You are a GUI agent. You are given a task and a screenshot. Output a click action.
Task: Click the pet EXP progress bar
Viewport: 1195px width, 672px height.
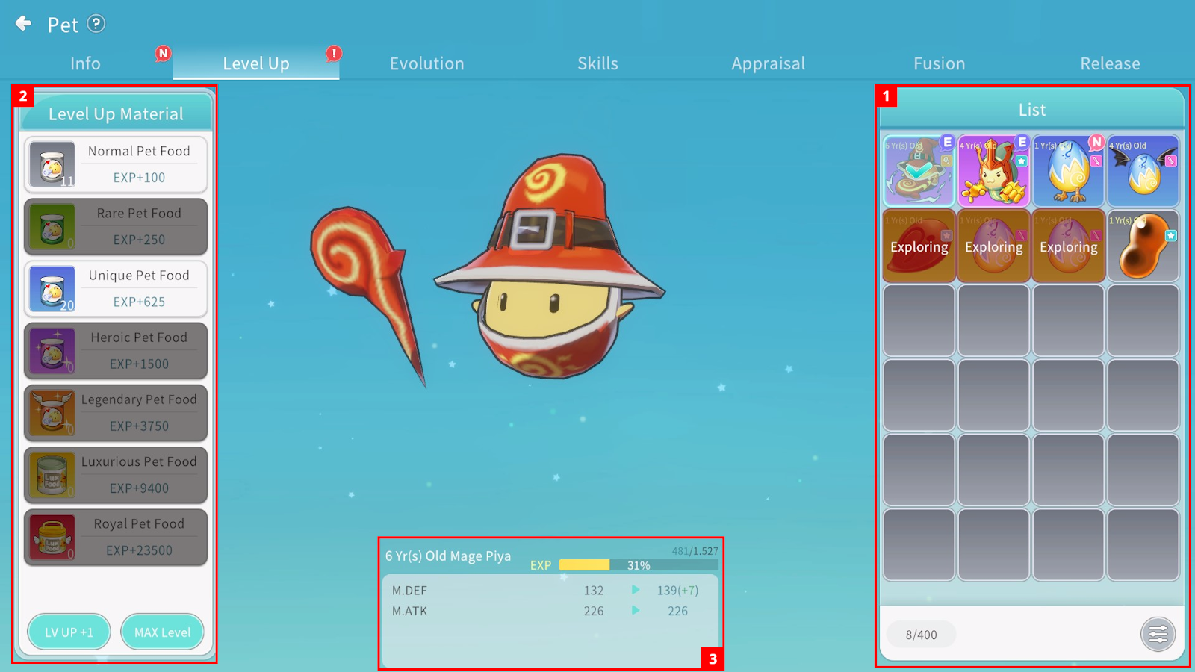(x=638, y=565)
